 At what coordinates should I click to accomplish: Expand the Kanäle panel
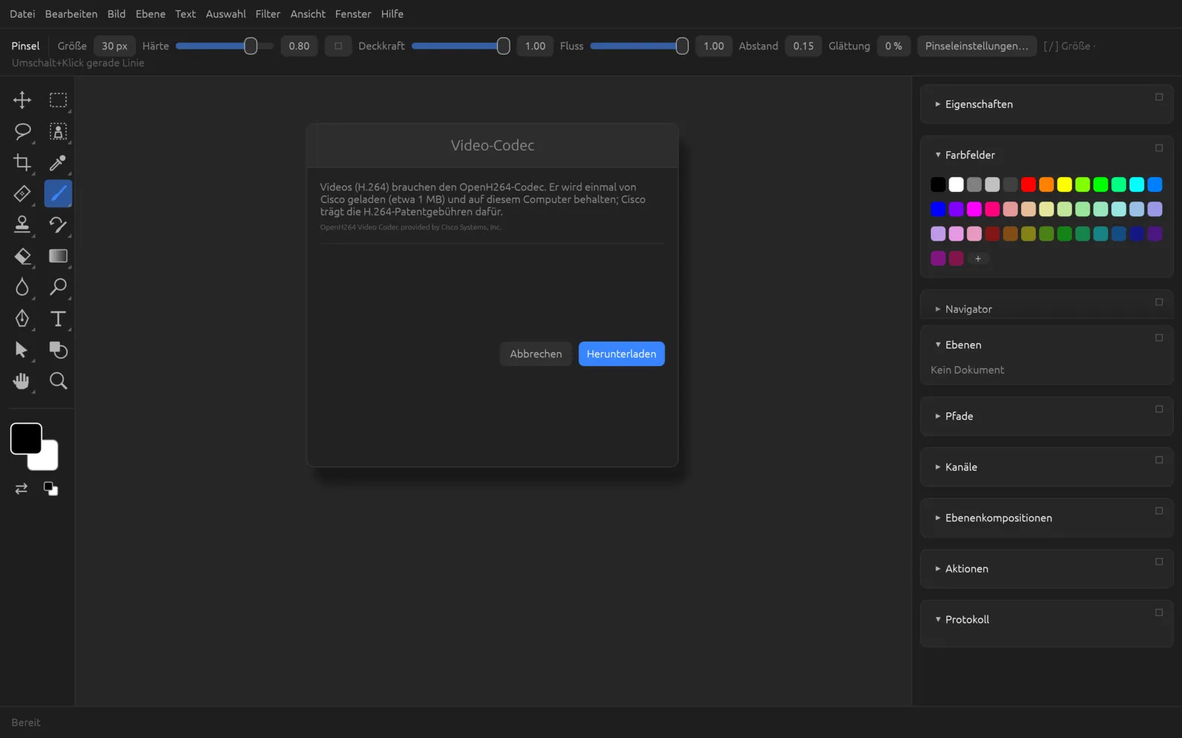[937, 467]
